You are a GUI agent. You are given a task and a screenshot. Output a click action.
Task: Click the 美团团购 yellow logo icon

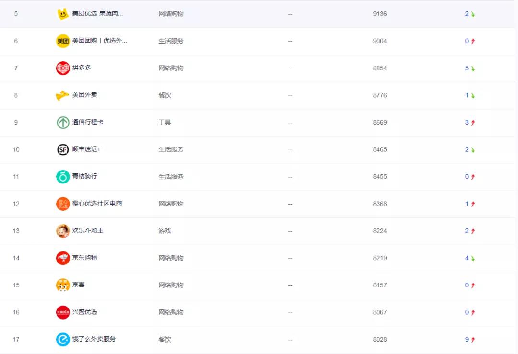coord(63,41)
